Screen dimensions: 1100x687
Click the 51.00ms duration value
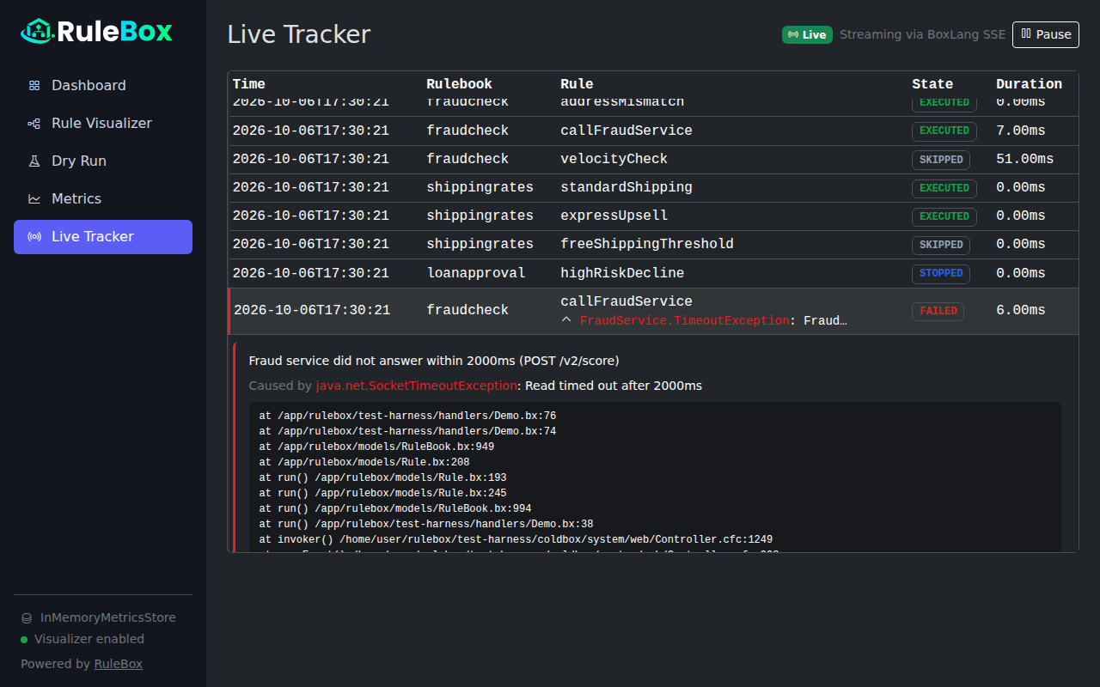(x=1025, y=159)
